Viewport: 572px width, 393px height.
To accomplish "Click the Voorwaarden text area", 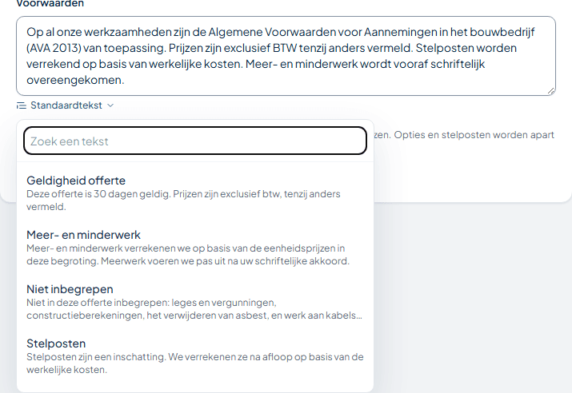I will pos(286,56).
